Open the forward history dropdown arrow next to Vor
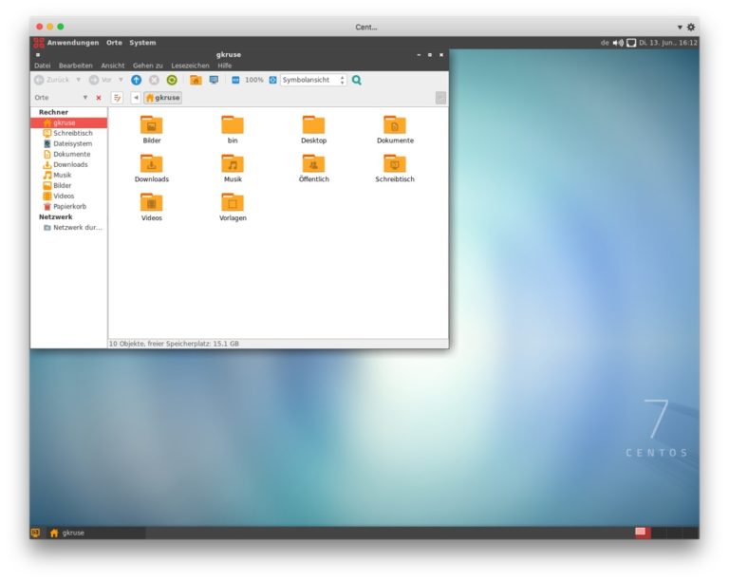 (x=121, y=80)
